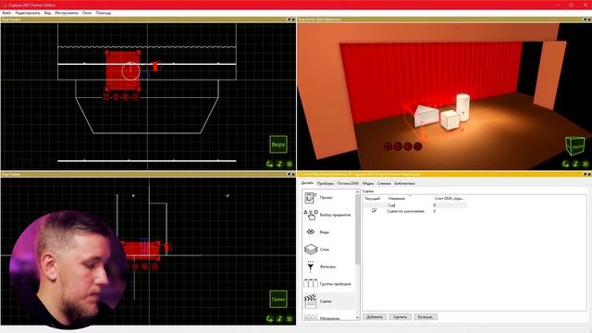The width and height of the screenshot is (592, 333).
Task: Click the Удалить button
Action: [401, 316]
